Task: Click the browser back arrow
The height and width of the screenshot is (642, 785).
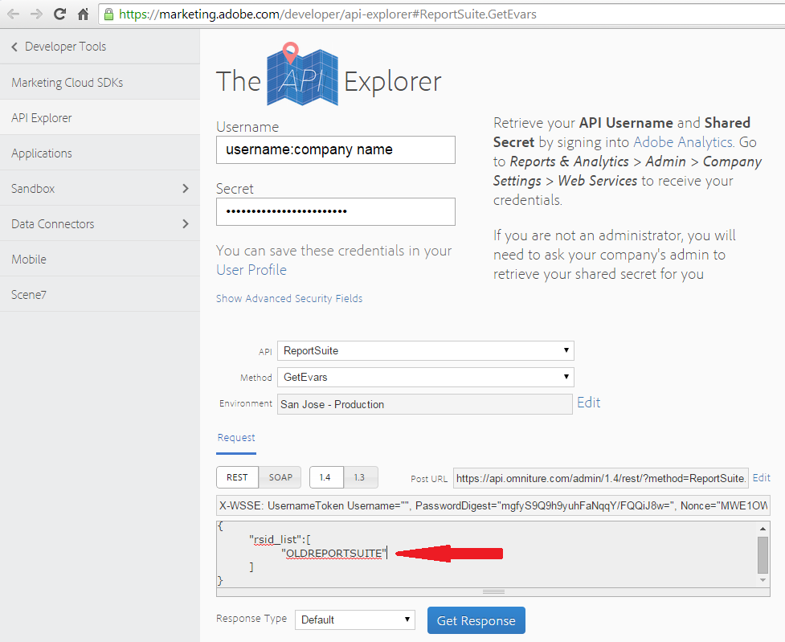Action: pos(14,14)
